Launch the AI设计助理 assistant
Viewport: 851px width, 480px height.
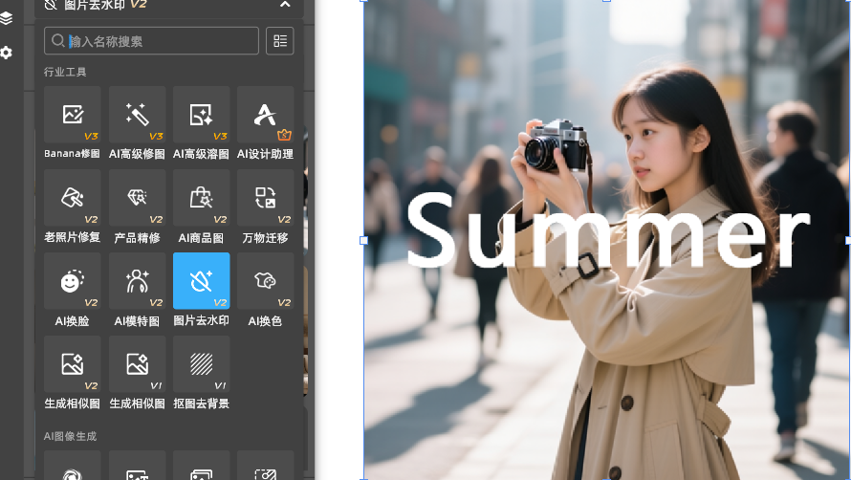265,115
